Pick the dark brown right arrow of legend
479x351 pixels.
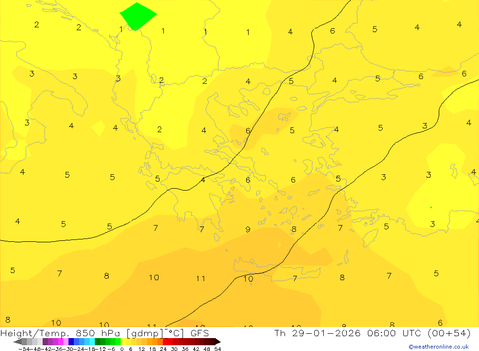coord(218,341)
